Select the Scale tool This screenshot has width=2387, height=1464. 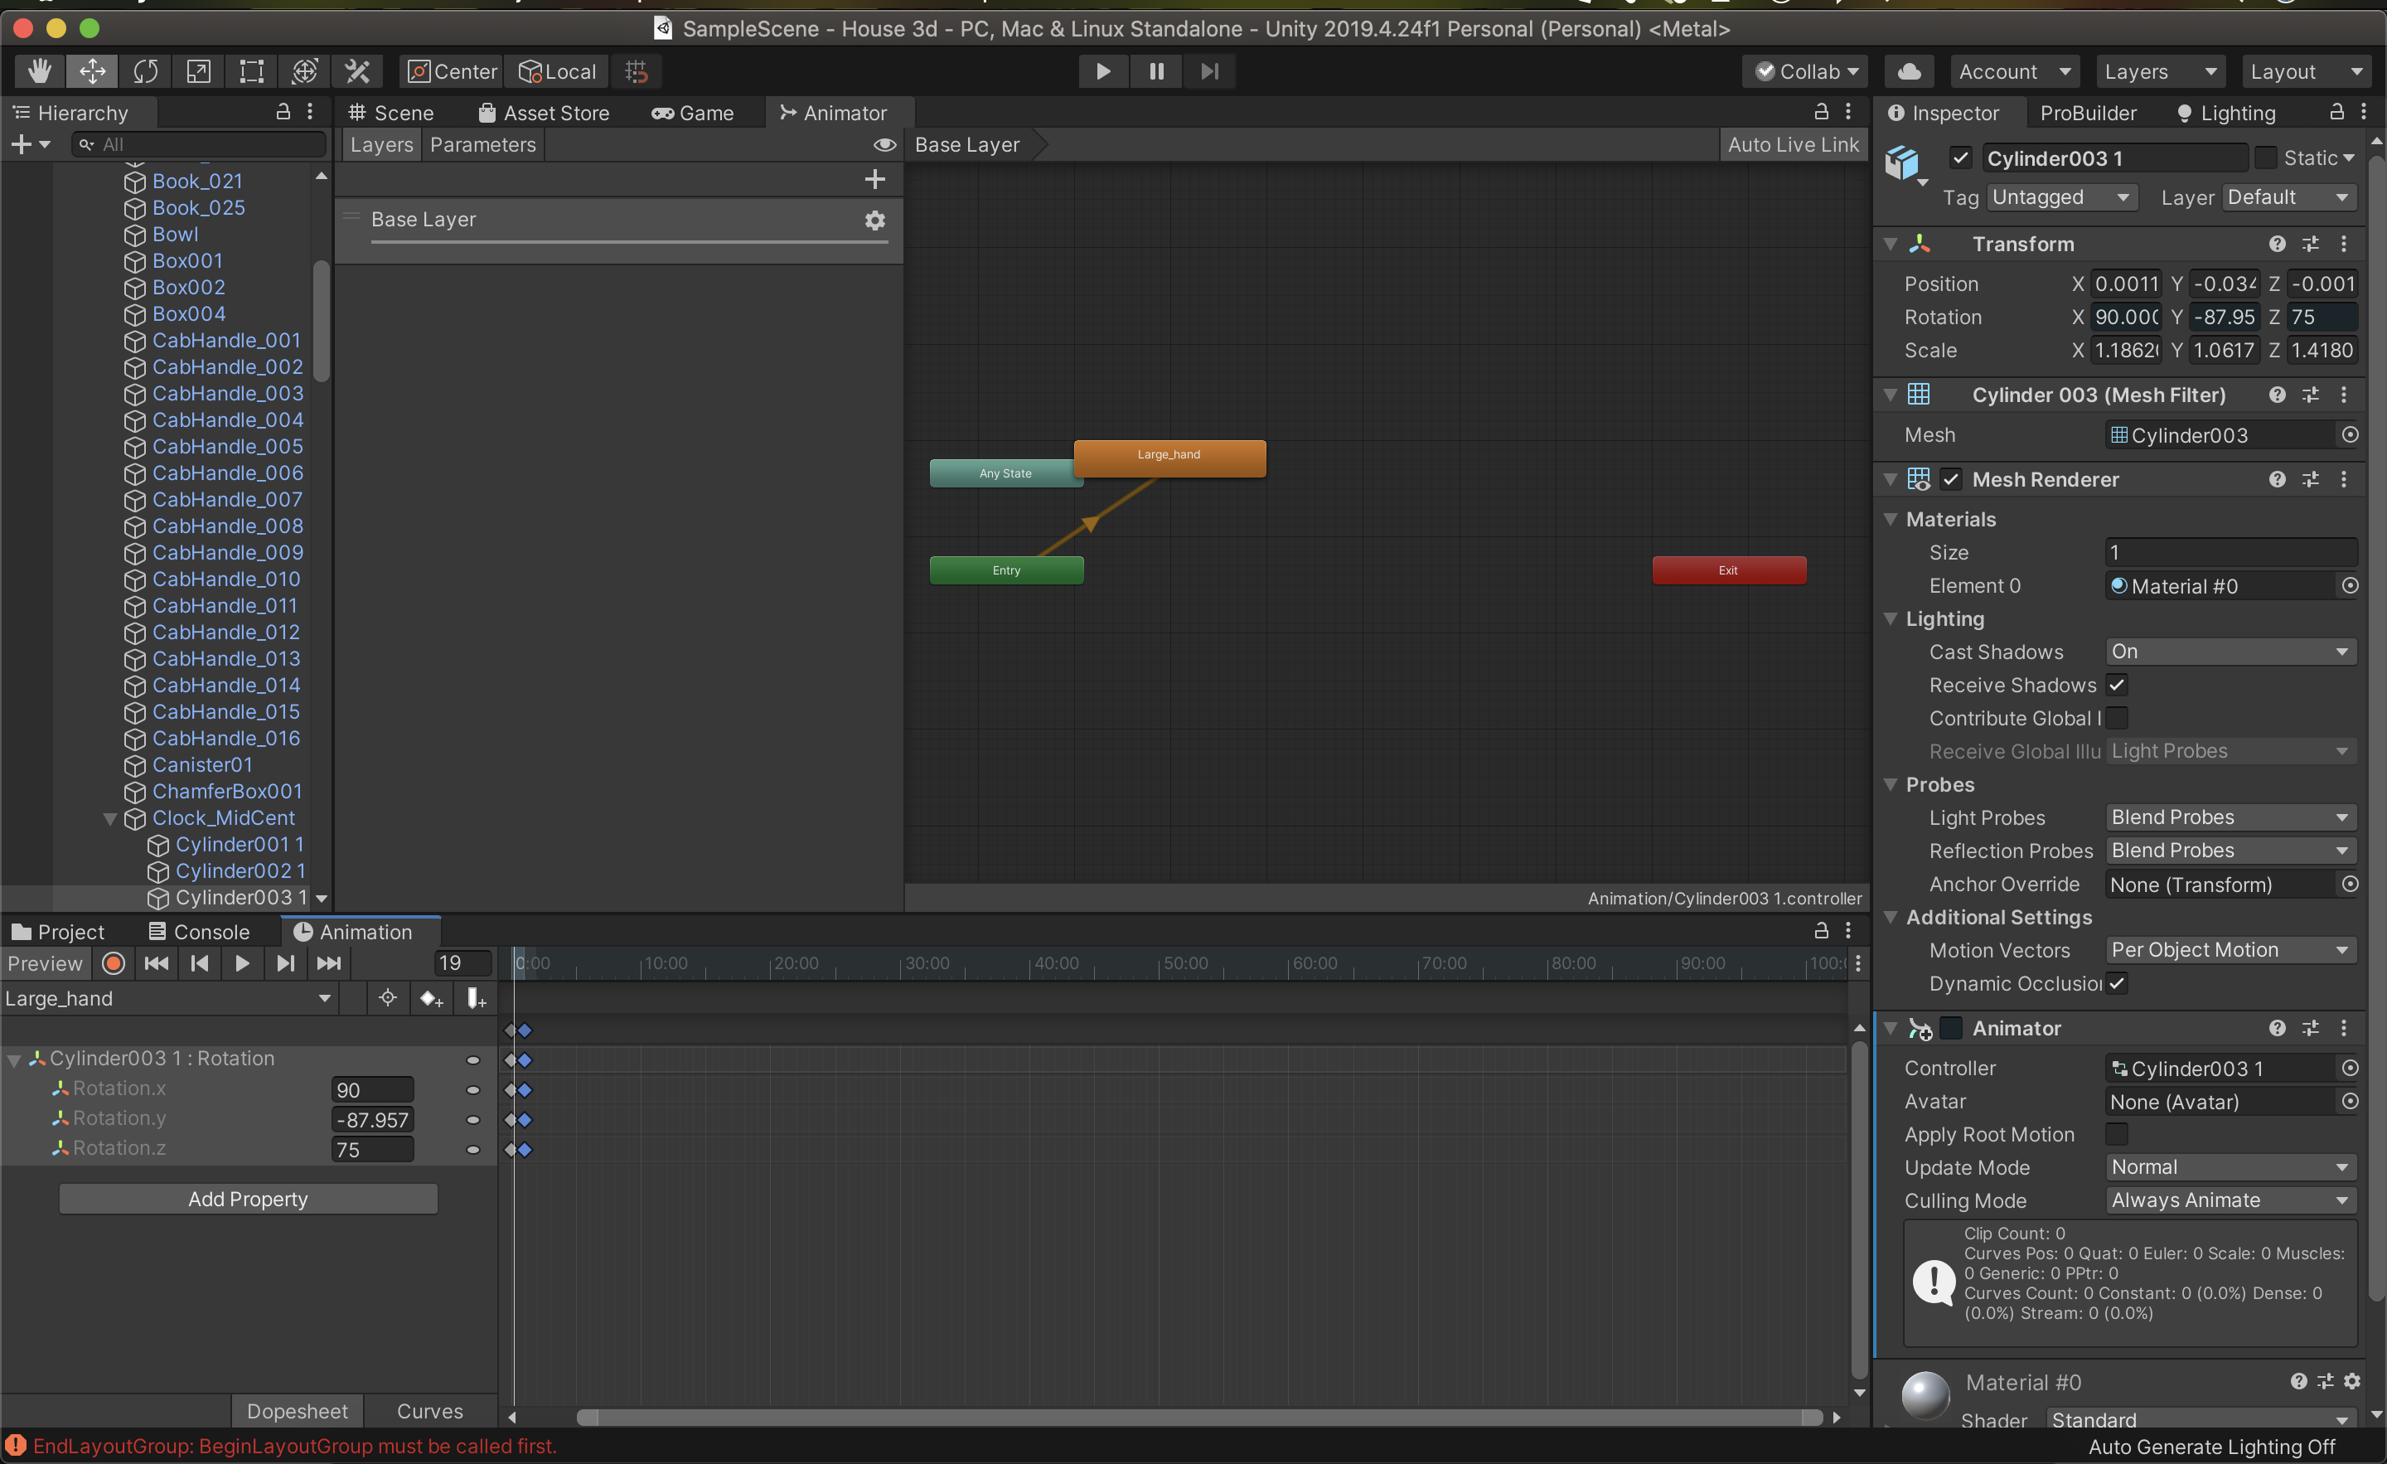tap(199, 70)
